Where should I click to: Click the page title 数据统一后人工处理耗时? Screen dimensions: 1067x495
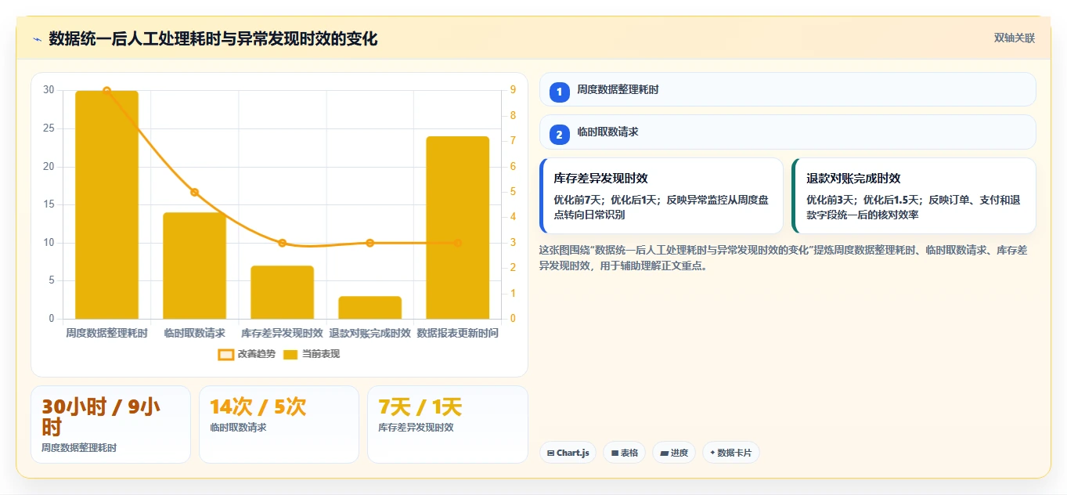point(213,38)
